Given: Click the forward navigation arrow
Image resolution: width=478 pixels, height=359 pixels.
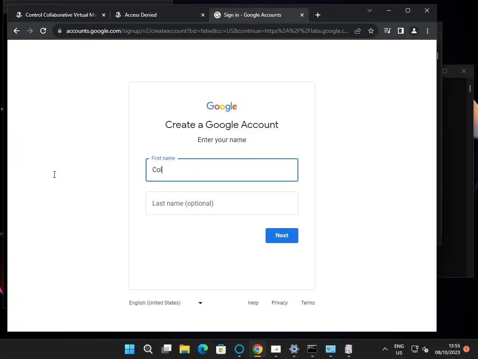Looking at the screenshot, I should [x=29, y=31].
